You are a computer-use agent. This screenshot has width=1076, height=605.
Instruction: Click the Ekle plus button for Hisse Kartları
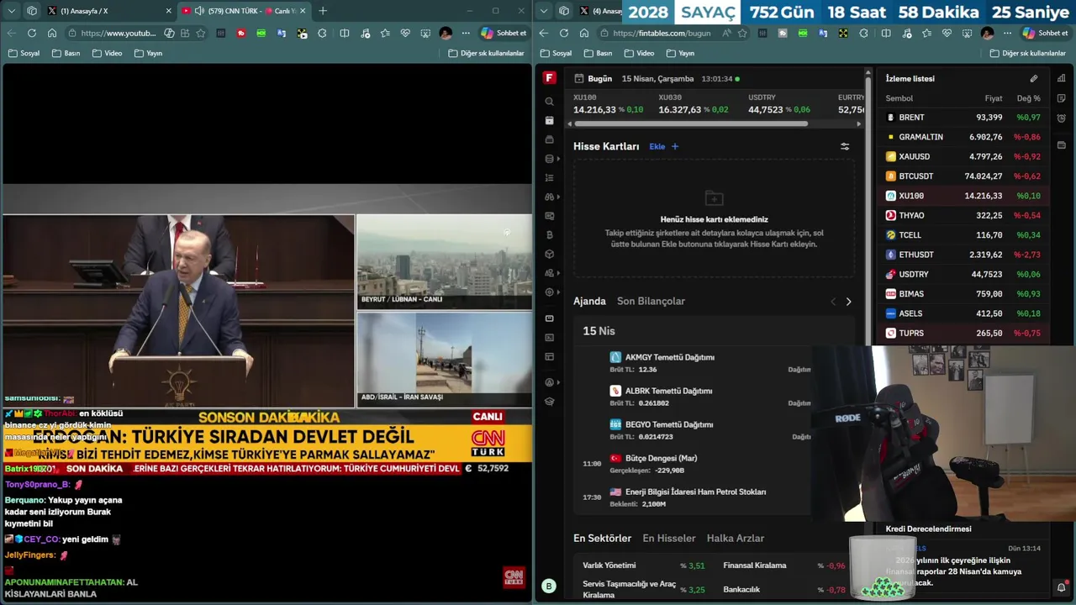(x=663, y=146)
